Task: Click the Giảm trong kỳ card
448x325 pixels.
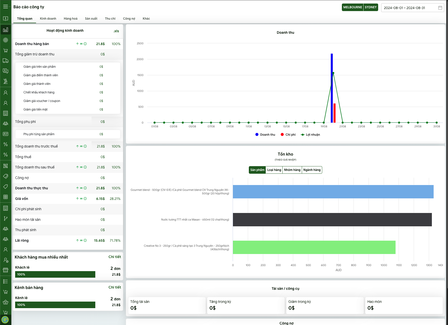Action: pyautogui.click(x=325, y=305)
